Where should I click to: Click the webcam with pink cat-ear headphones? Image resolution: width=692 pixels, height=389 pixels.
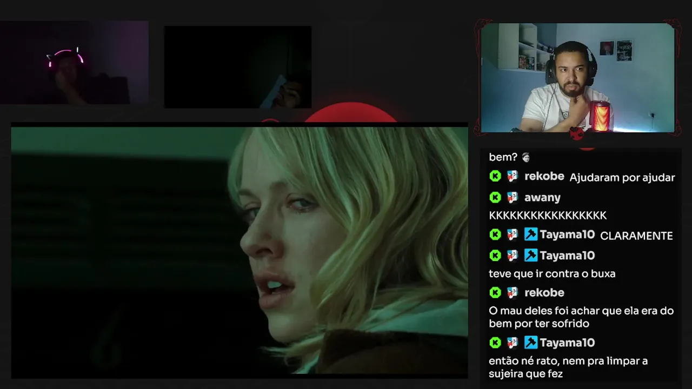pyautogui.click(x=74, y=63)
